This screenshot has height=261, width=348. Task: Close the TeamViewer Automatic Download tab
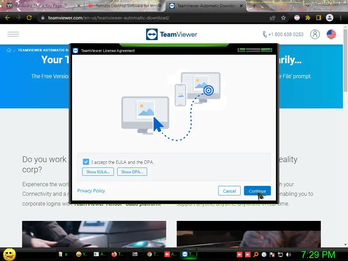pos(241,6)
